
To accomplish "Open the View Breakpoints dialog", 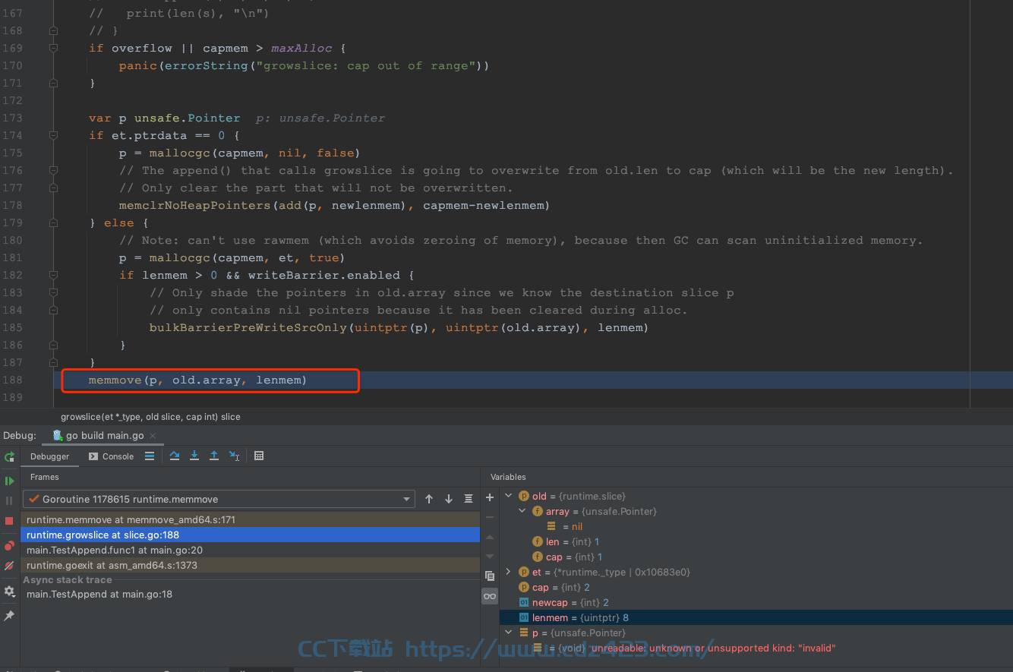I will click(9, 545).
